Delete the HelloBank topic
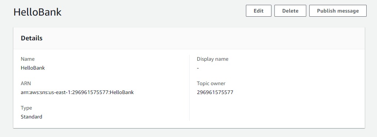The height and width of the screenshot is (137, 377). pos(290,11)
